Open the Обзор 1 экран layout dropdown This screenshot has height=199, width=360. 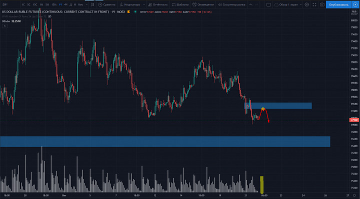(x=288, y=4)
